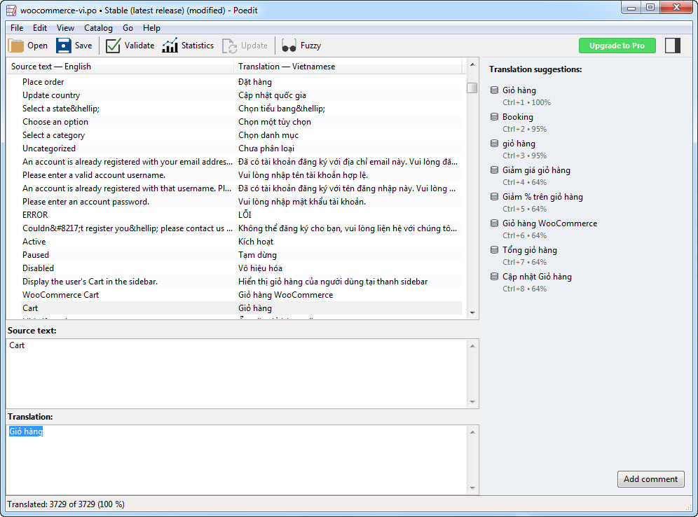Open Statistics using the chart icon
This screenshot has height=517, width=698.
coord(170,46)
